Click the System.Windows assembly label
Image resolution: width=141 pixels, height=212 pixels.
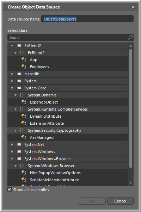coord(40,152)
